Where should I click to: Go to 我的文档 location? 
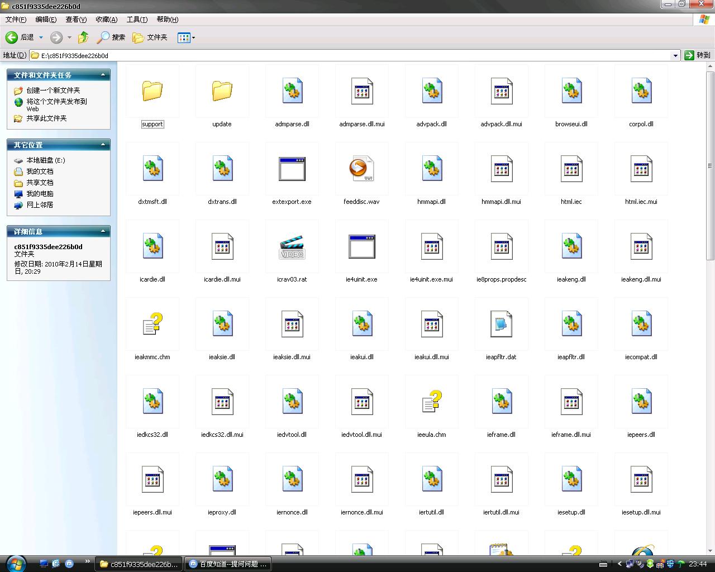(40, 171)
